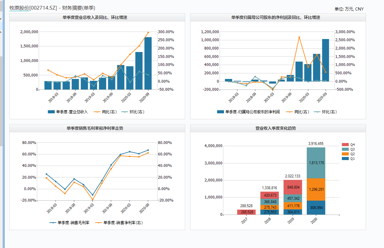The width and height of the screenshot is (384, 248).
Task: Click the tallest 2020-09 bar in the net profit chart
Action: [x=325, y=60]
